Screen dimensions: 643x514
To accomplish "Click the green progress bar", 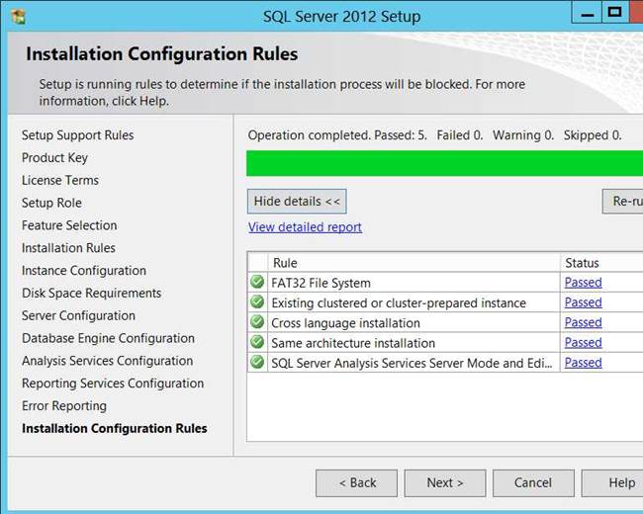I will tap(444, 163).
